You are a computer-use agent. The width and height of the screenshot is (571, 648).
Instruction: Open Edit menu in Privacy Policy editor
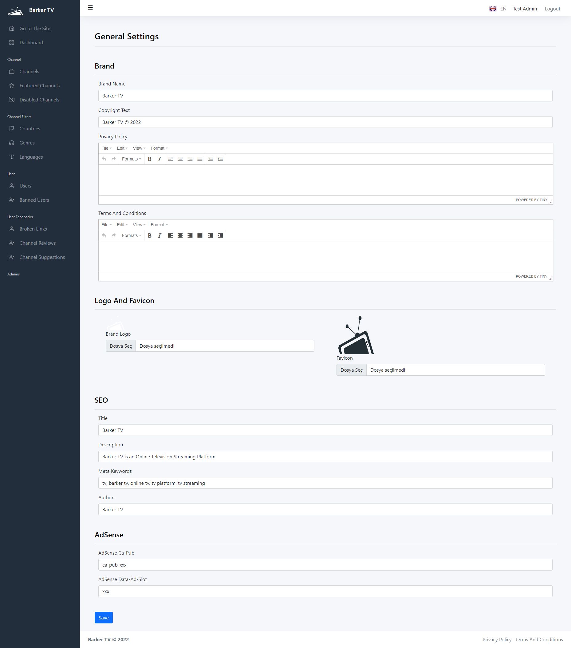point(122,148)
